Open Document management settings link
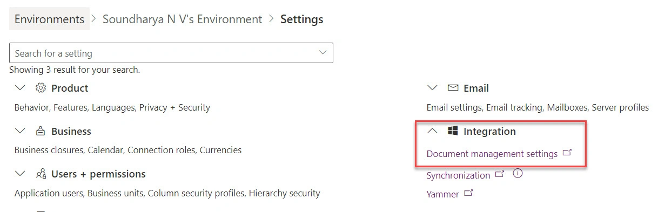This screenshot has height=212, width=658. click(x=492, y=154)
